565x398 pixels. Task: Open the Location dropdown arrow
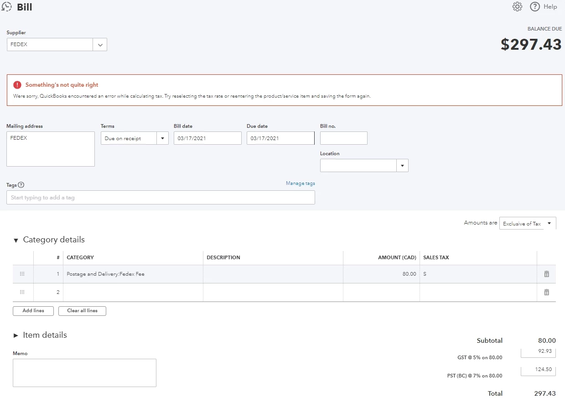click(402, 166)
